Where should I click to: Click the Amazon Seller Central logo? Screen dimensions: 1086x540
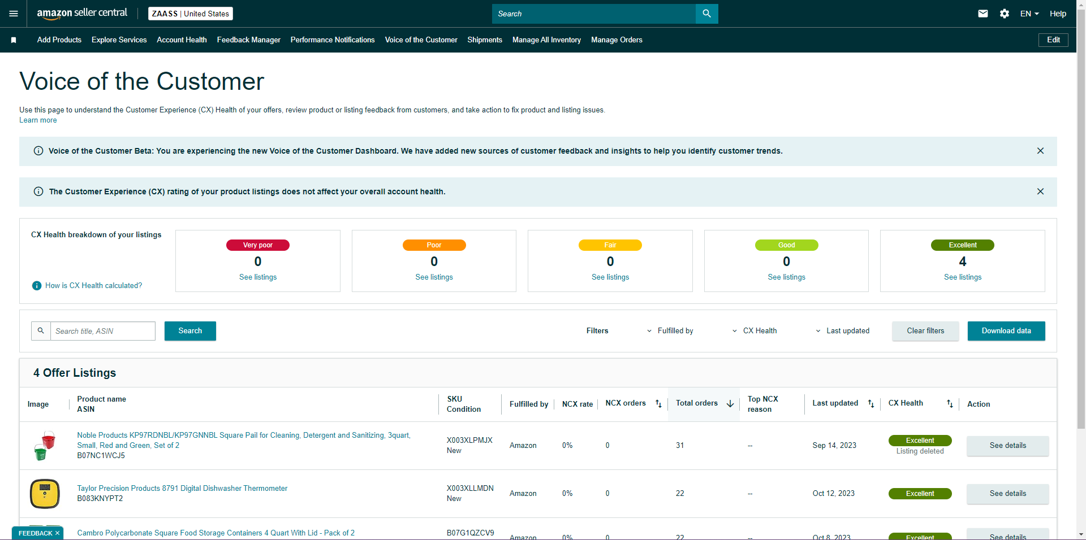82,14
